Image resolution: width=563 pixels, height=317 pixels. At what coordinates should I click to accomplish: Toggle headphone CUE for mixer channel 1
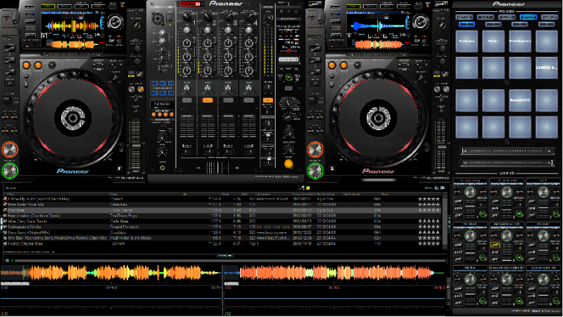pos(186,101)
